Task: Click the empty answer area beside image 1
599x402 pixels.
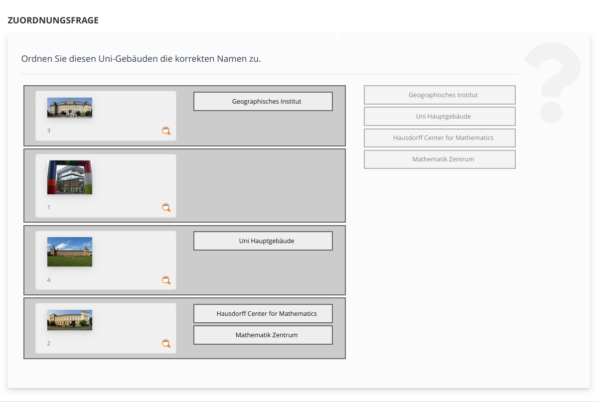Action: [x=263, y=185]
